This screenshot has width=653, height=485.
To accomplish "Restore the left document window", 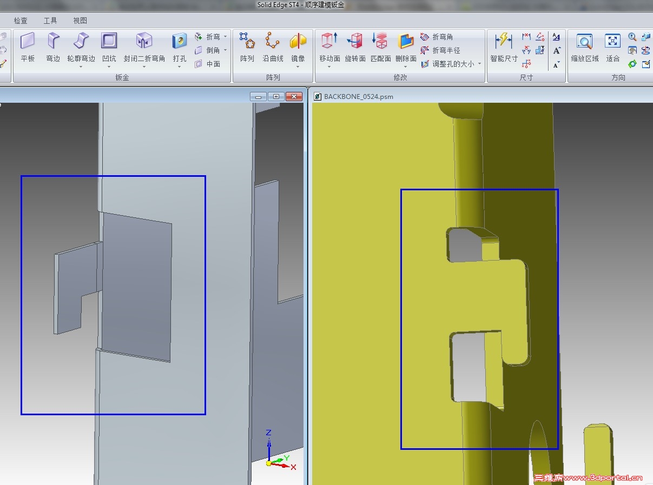I will 276,96.
